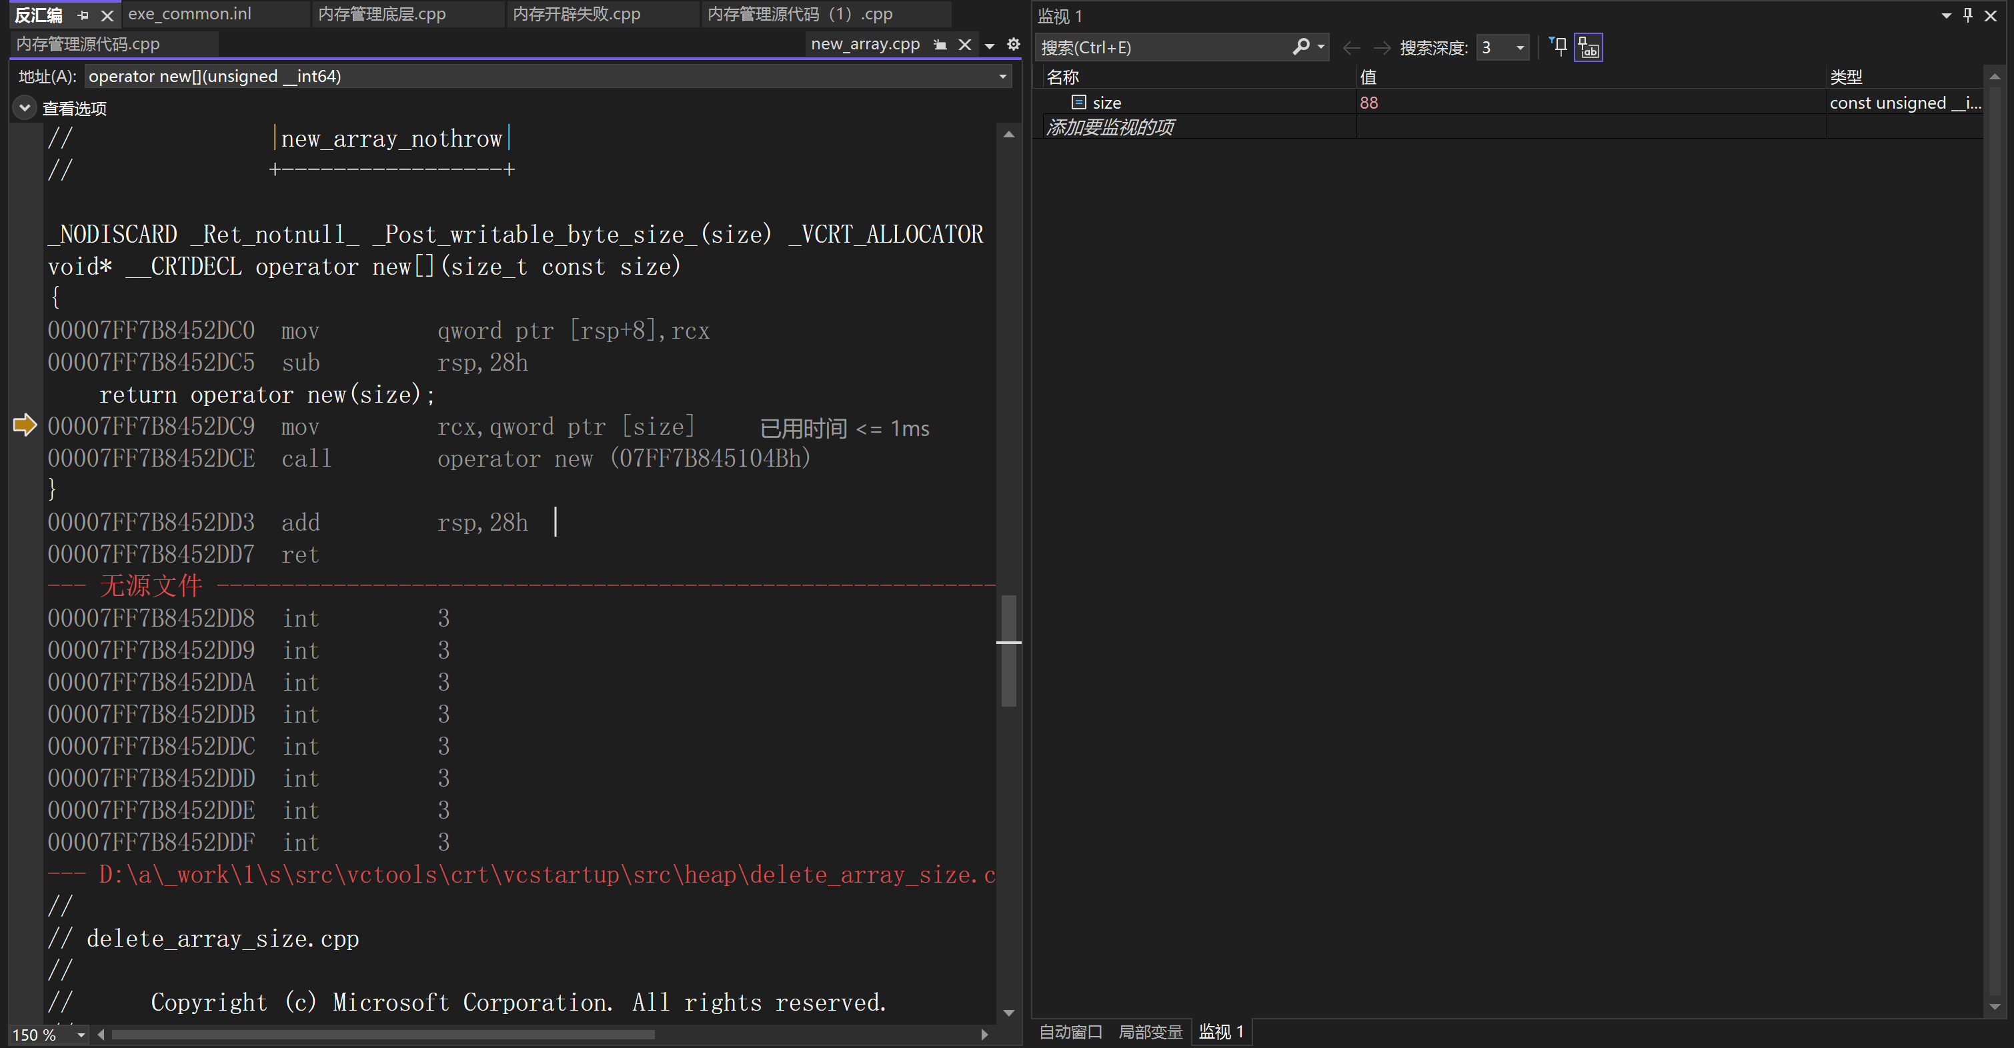Click the 添加要监视的项 add watch row
2014x1048 pixels.
[x=1110, y=127]
